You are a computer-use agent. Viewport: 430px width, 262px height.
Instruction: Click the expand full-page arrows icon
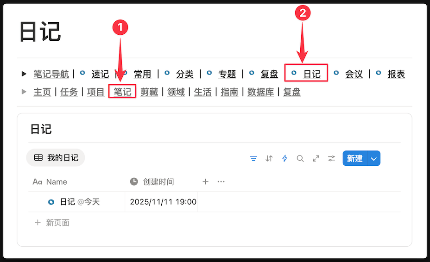click(x=316, y=158)
